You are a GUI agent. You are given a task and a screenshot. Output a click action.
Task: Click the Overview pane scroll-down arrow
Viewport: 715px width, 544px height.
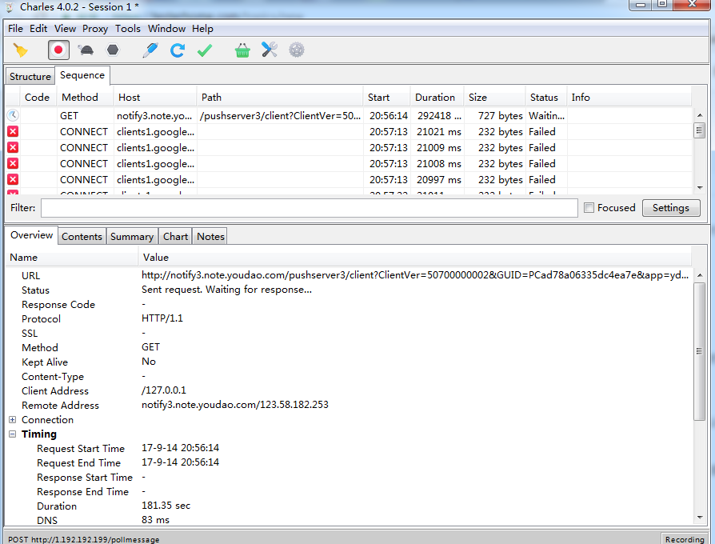699,518
